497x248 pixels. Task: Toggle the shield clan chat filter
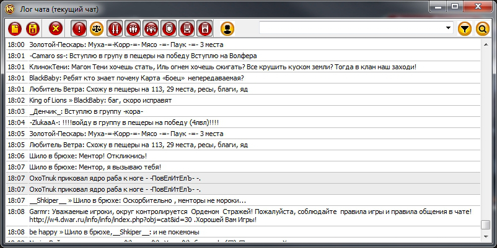point(169,28)
